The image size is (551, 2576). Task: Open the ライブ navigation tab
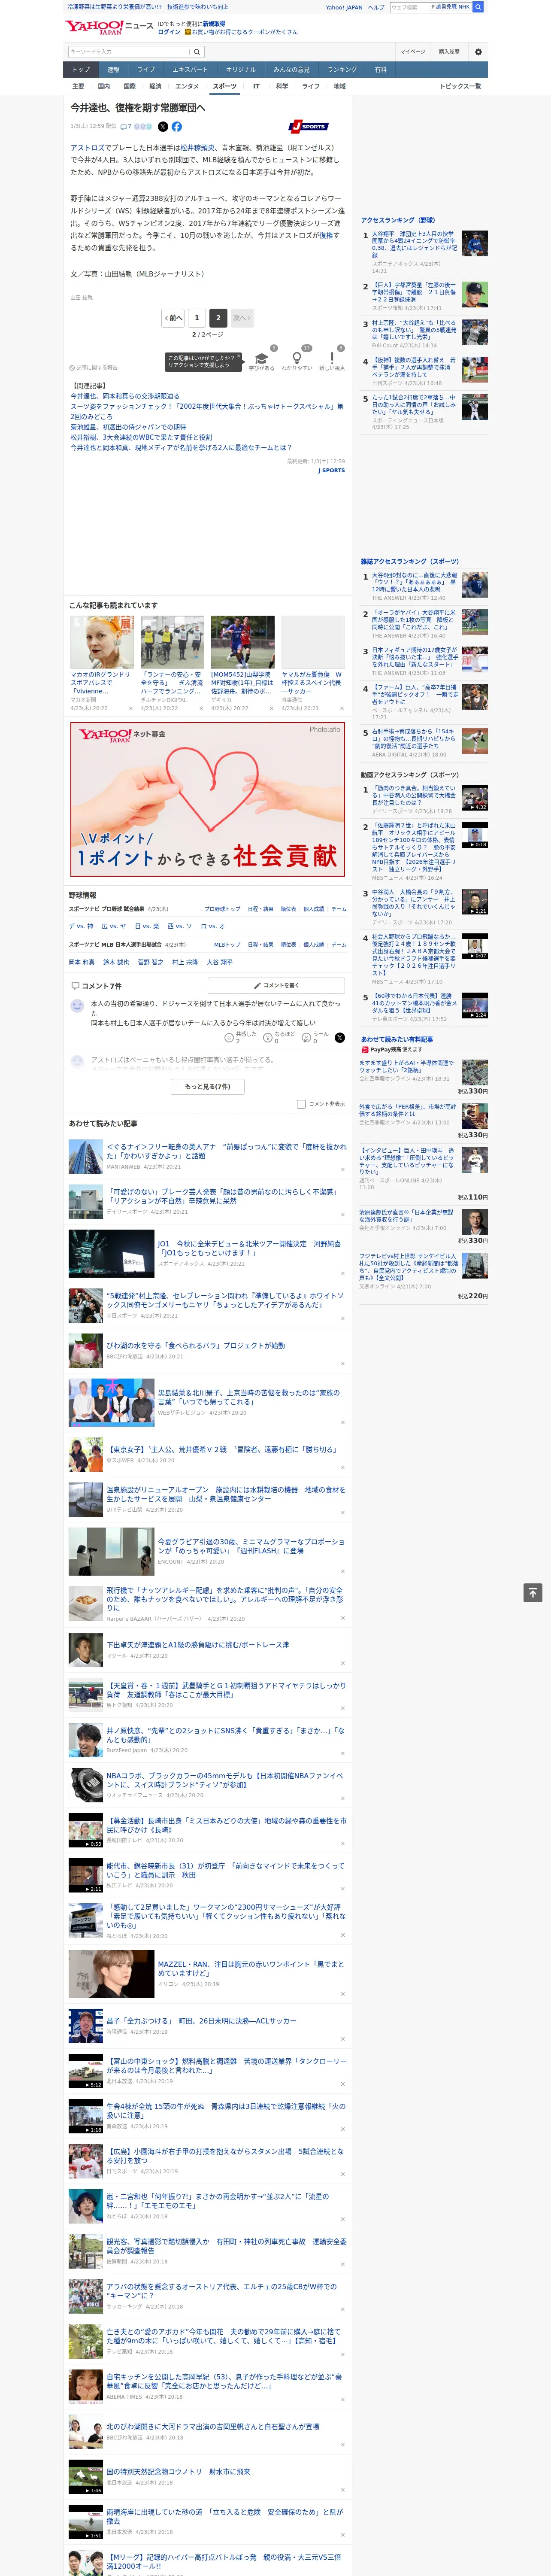click(146, 70)
